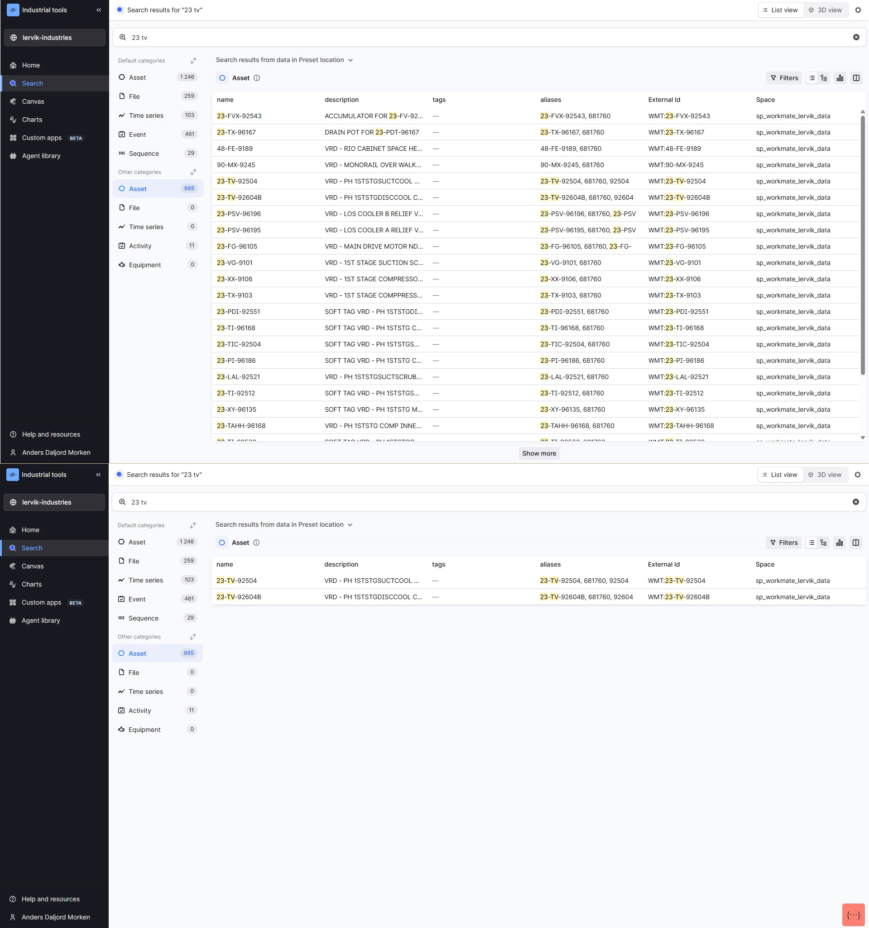This screenshot has height=928, width=869.
Task: Open side panel layout icon in upper screenshot
Action: 856,78
